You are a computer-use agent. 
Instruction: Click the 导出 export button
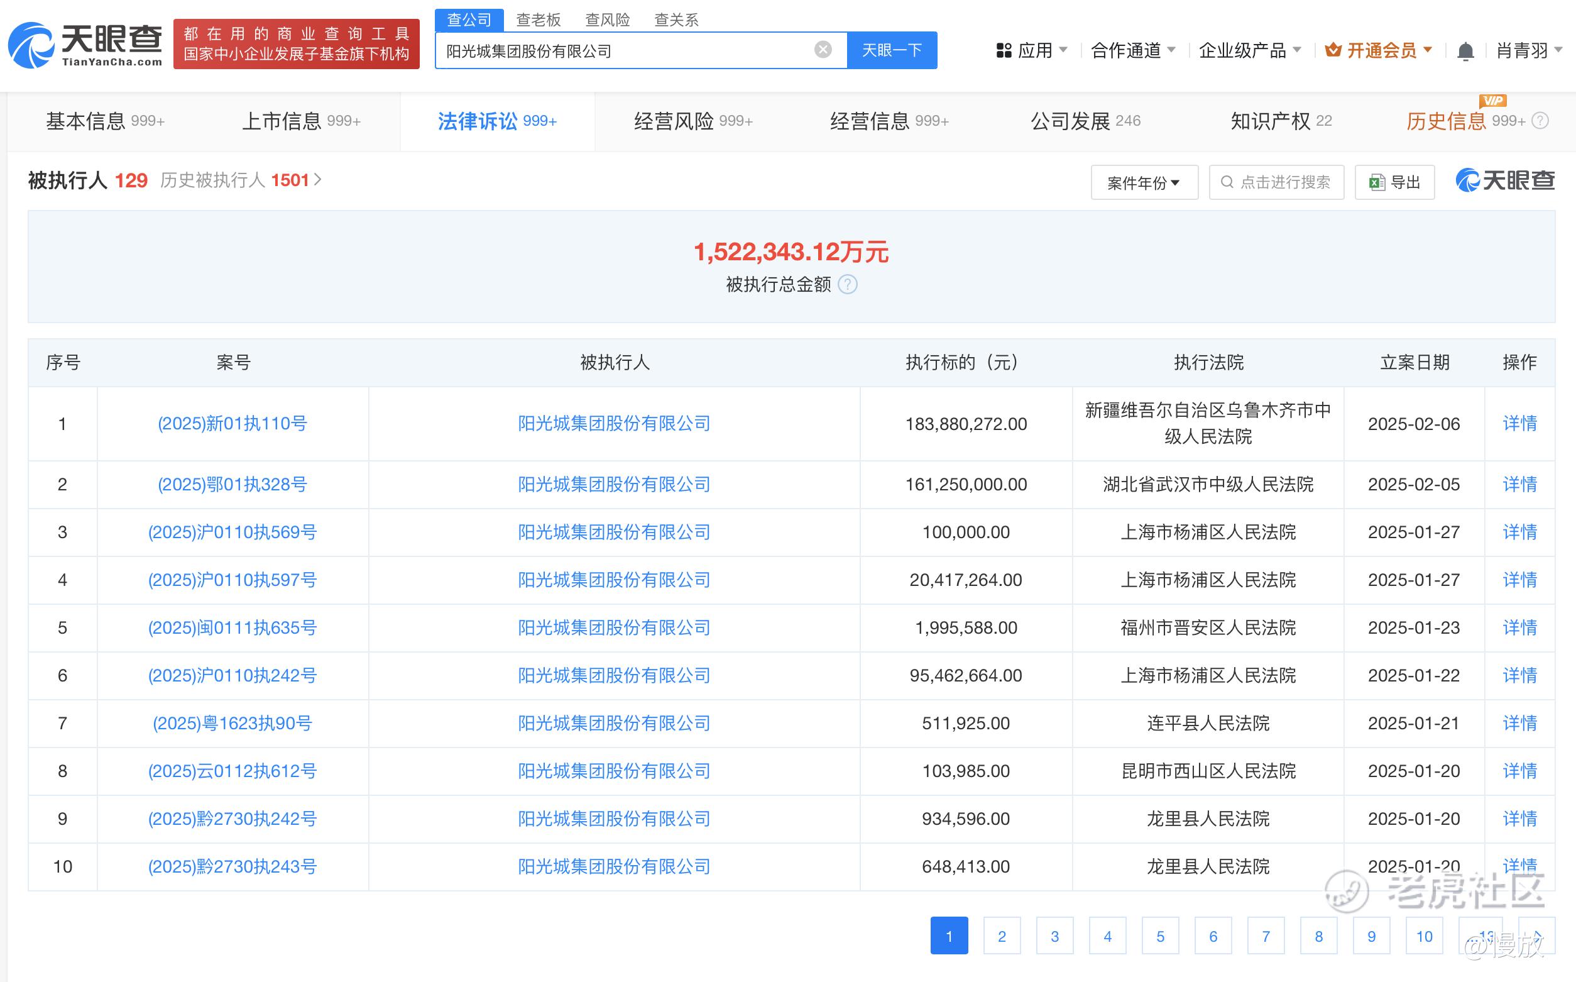tap(1394, 182)
